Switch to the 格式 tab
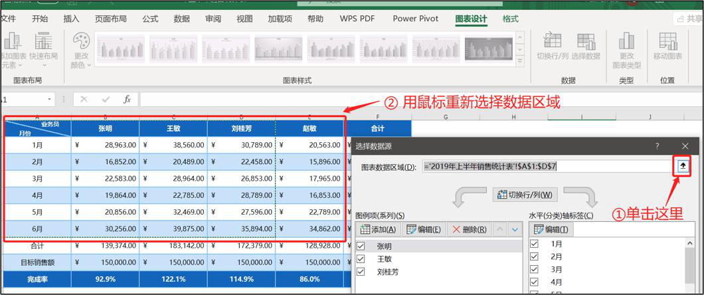704x295 pixels. [511, 19]
